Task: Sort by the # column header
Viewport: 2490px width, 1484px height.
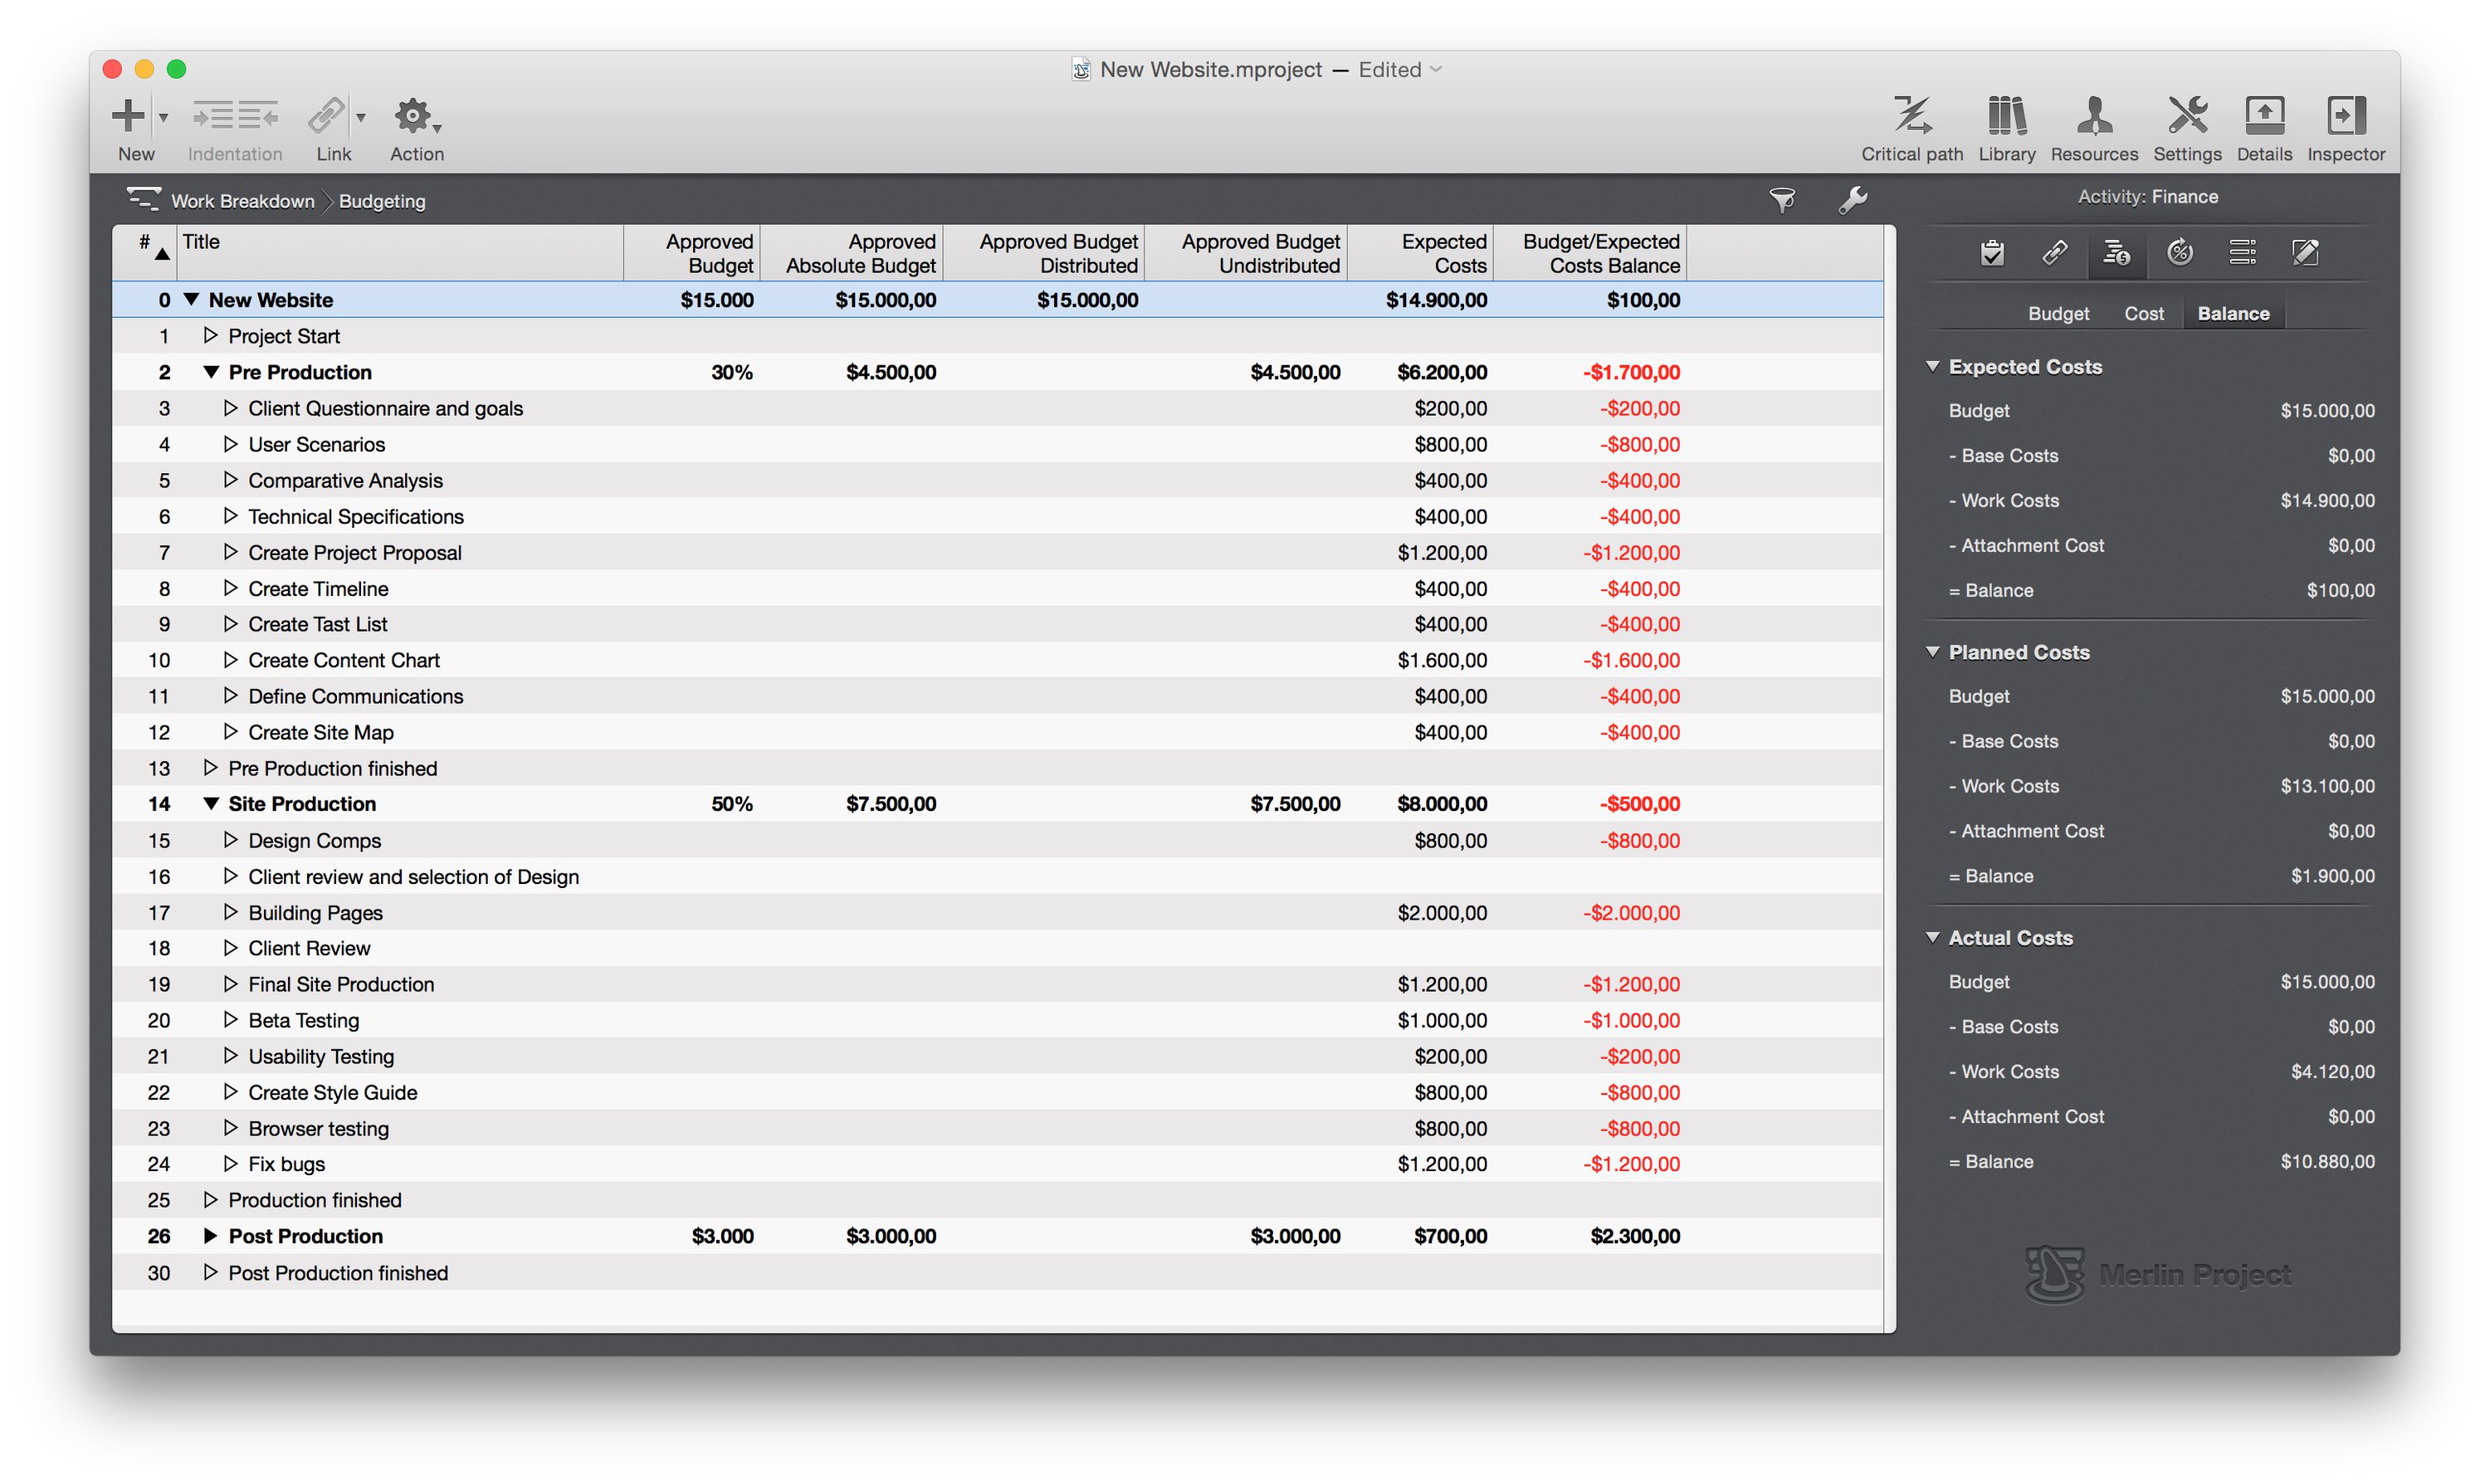Action: pos(145,252)
